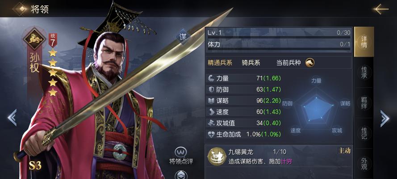
Task: Click the back arrow at top right
Action: click(380, 9)
